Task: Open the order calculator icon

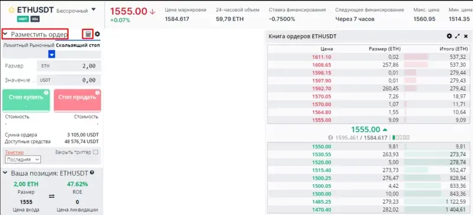Action: click(x=88, y=34)
